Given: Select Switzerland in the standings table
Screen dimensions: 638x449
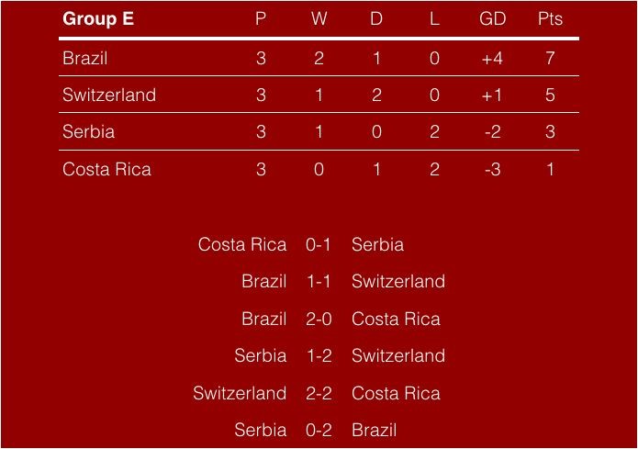Looking at the screenshot, I should point(109,95).
